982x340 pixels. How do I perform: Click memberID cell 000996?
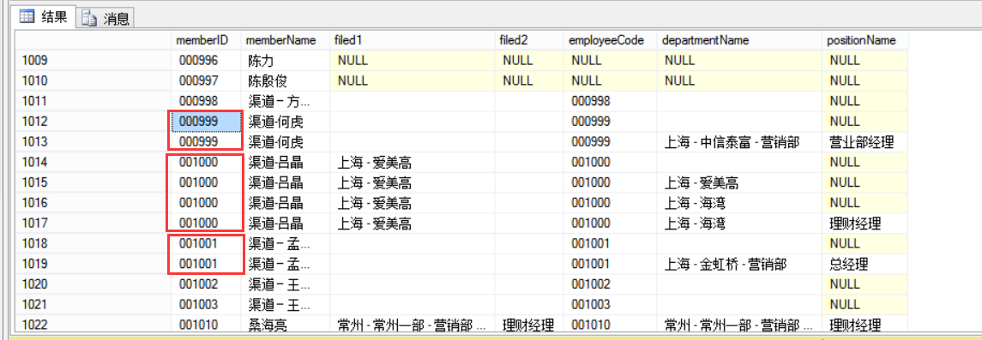point(206,61)
